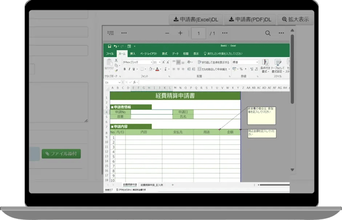
Task: Zoom in with the PDF viewer plus icon
Action: 180,33
